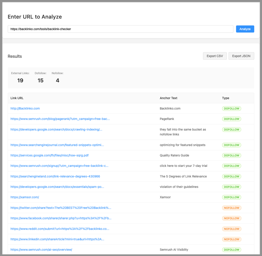
Task: Click the DOFOLLOW badge next to Backlinko.com
Action: point(232,108)
